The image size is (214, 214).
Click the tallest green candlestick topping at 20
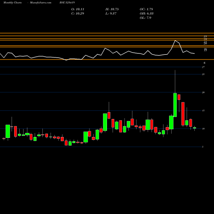click(x=175, y=105)
